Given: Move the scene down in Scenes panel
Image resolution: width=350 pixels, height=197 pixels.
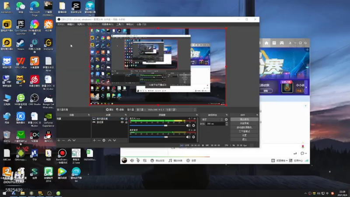Looking at the screenshot, I should click(x=74, y=140).
